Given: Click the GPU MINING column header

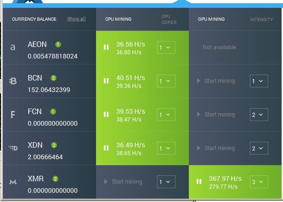Looking at the screenshot, I should click(211, 19).
